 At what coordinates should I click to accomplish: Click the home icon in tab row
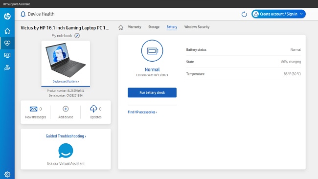[x=121, y=27]
